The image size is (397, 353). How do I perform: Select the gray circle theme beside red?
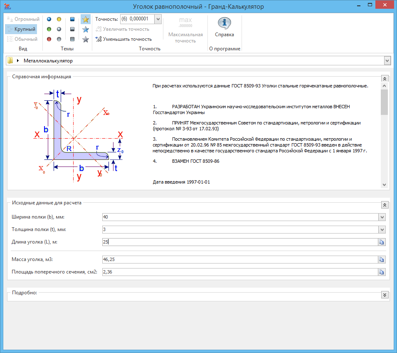tap(59, 39)
